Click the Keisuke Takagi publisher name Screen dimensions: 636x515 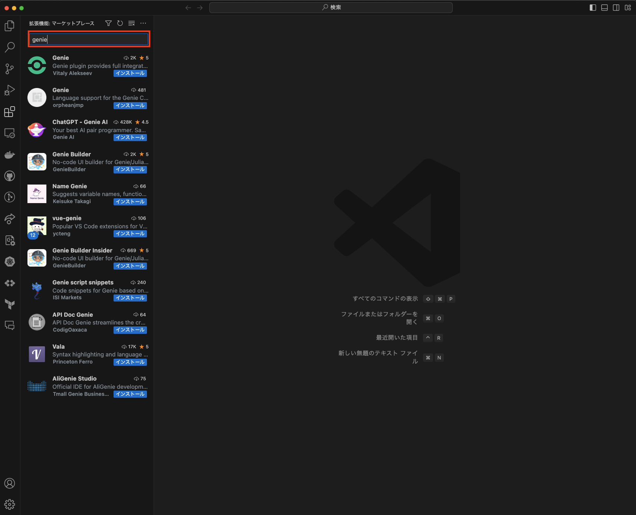click(72, 202)
